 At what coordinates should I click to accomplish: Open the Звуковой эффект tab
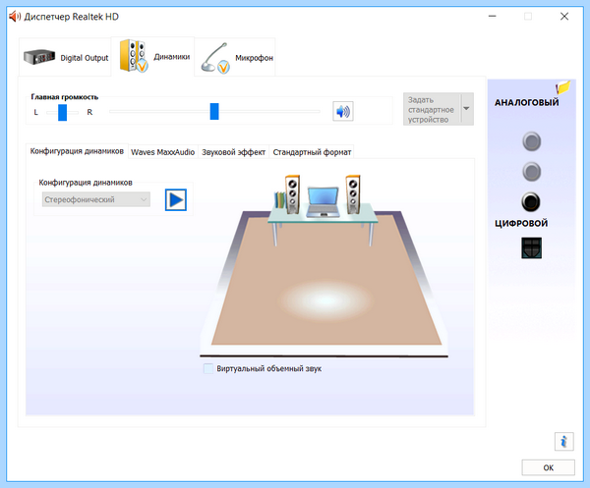233,152
